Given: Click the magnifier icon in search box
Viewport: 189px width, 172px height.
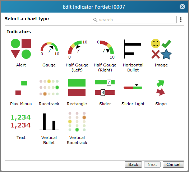Looking at the screenshot, I should click(95, 20).
